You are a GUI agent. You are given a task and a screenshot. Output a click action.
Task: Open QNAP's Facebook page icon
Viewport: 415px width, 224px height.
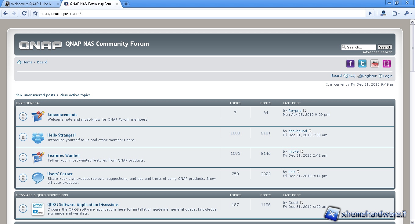tap(350, 64)
